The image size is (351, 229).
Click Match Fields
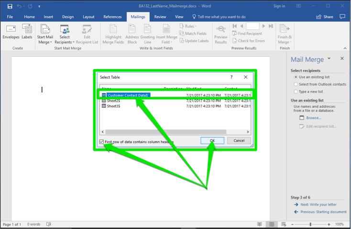[x=193, y=33]
